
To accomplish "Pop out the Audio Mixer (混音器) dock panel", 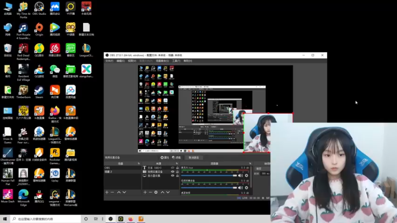I will [250, 164].
